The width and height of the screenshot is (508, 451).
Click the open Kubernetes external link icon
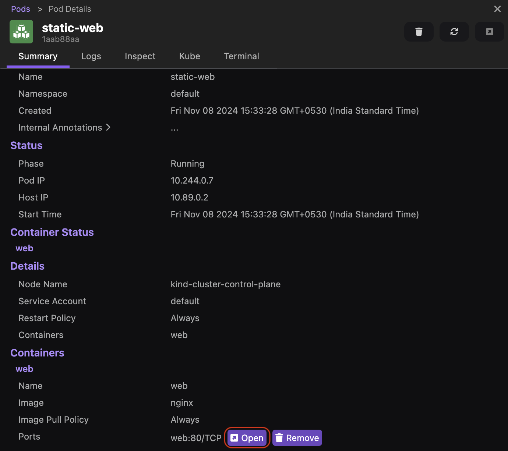point(489,32)
